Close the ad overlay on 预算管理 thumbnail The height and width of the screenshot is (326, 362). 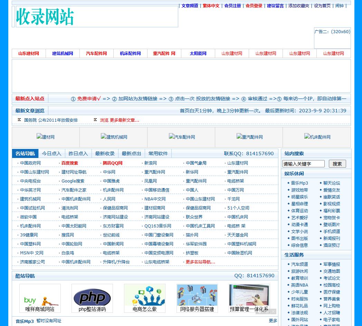point(273,311)
